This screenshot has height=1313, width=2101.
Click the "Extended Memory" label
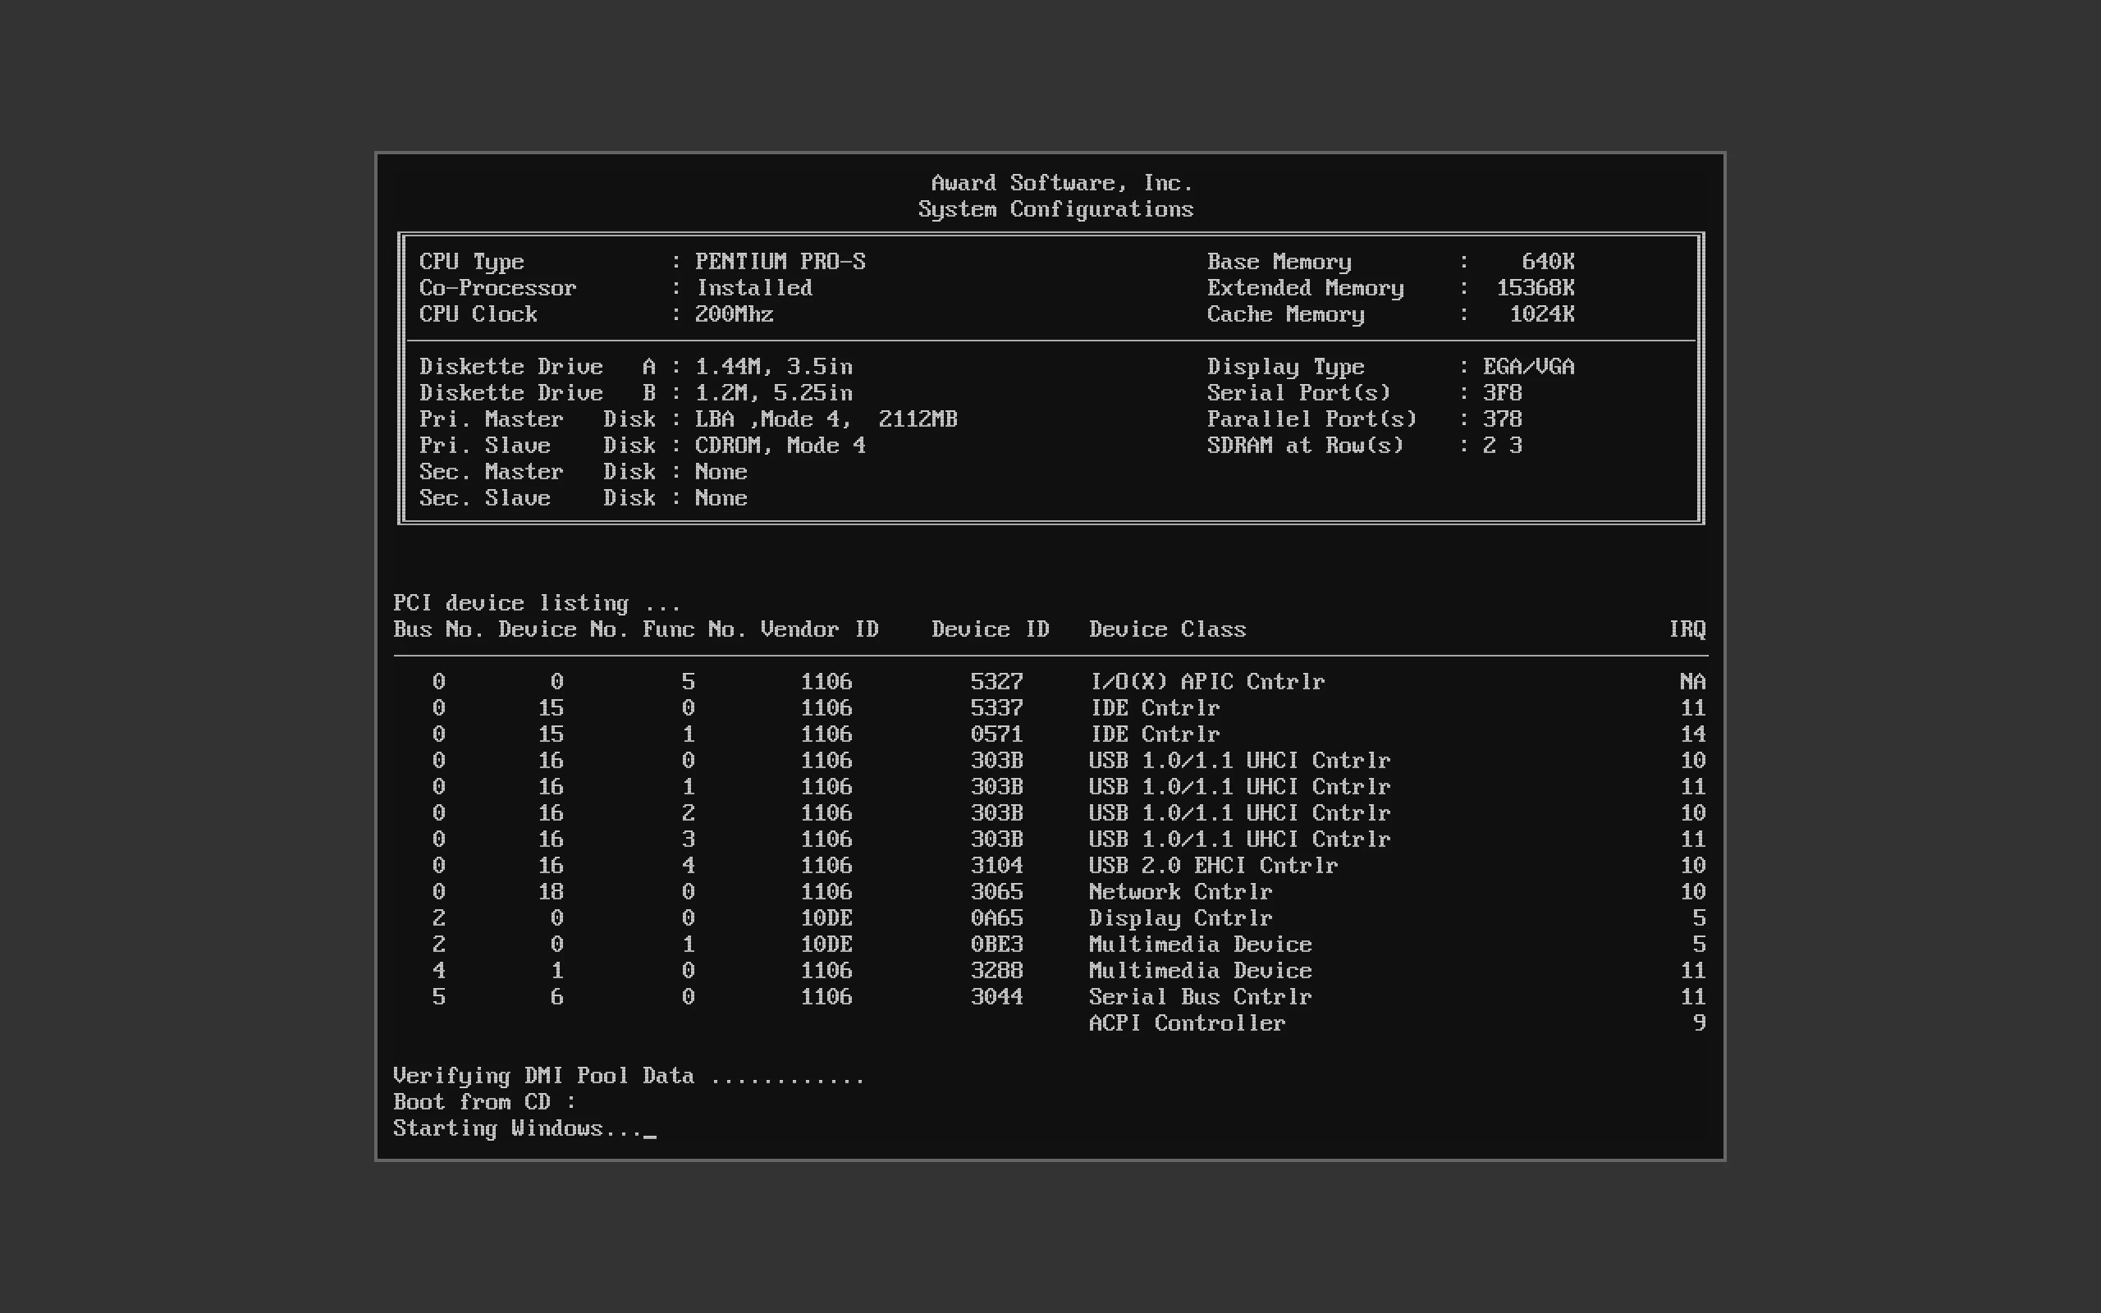pos(1305,288)
